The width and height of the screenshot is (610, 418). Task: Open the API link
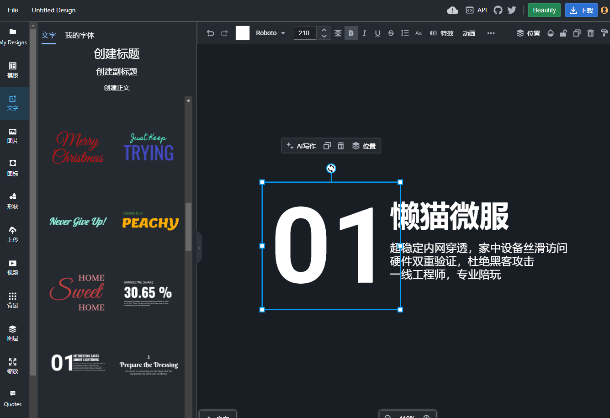pyautogui.click(x=476, y=10)
